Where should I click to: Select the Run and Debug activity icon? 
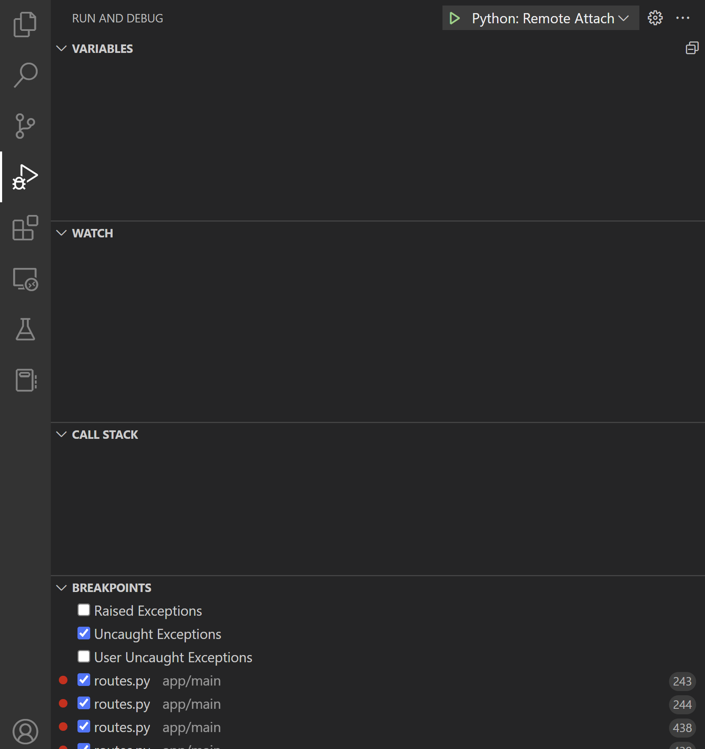tap(25, 177)
